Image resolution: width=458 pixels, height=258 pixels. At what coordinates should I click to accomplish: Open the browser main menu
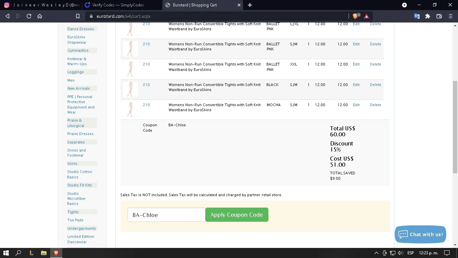pos(451,16)
